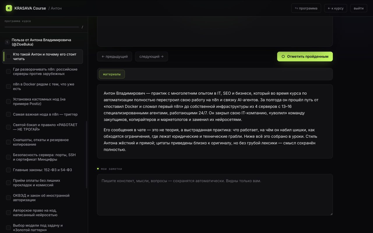
Task: Mark 'Святой бэкап' lesson checkbox
Action: click(x=8, y=127)
